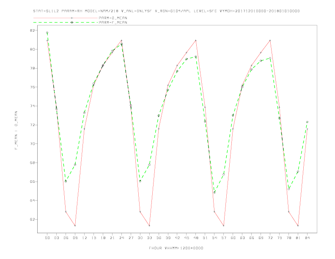Click O_MEAN plus marker at forecast hour 48
Viewport: 335px width, 259px height.
click(196, 40)
